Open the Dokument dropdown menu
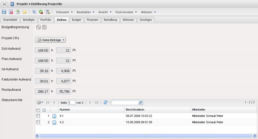Viewport: 258px width, 139px height. click(x=64, y=12)
